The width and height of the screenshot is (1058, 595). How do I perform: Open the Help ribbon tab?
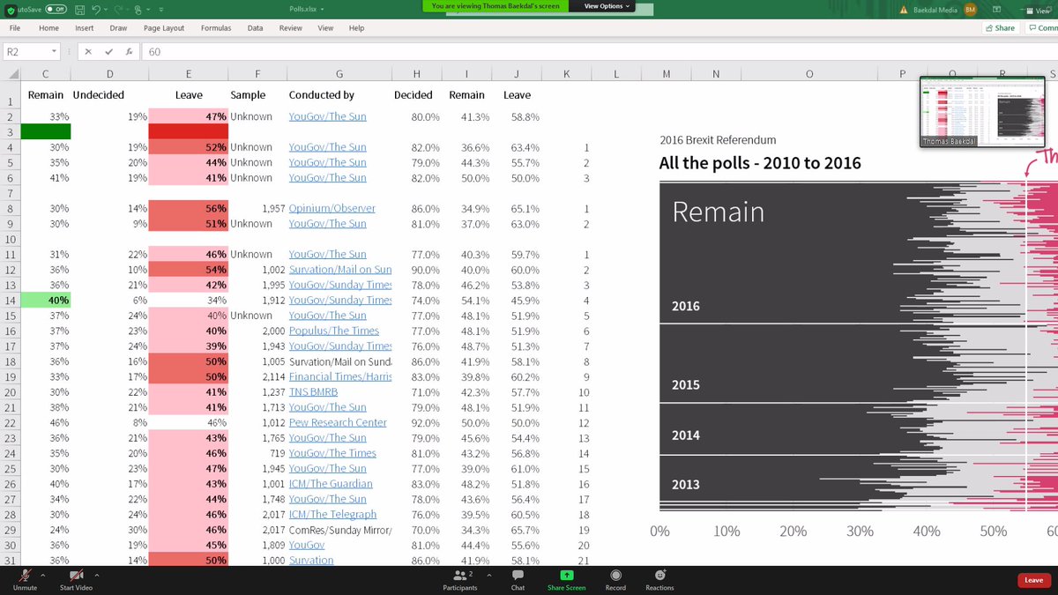click(356, 28)
